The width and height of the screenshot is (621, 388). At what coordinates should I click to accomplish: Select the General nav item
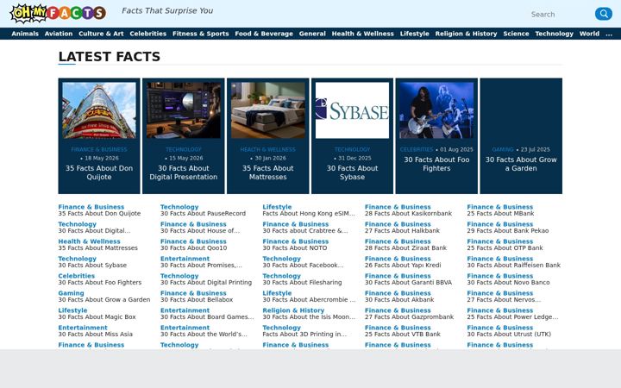(312, 34)
